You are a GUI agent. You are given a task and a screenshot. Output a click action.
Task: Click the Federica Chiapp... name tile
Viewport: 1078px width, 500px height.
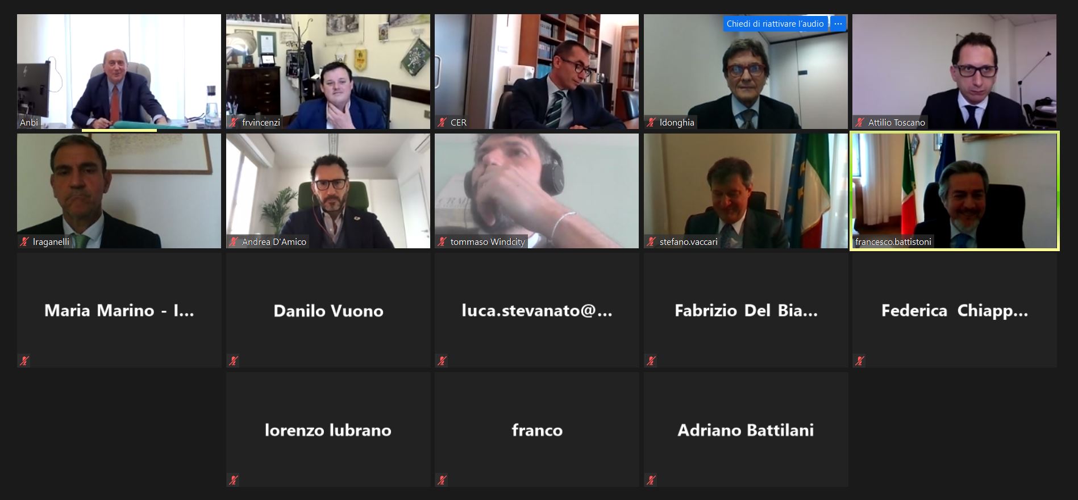(x=955, y=310)
